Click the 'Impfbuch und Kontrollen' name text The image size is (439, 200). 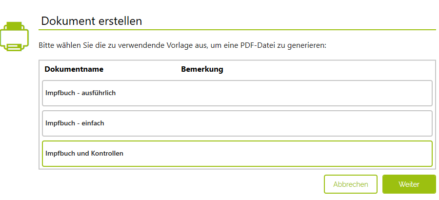click(x=84, y=154)
